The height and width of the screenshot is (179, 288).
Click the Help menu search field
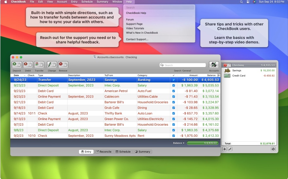(x=159, y=8)
